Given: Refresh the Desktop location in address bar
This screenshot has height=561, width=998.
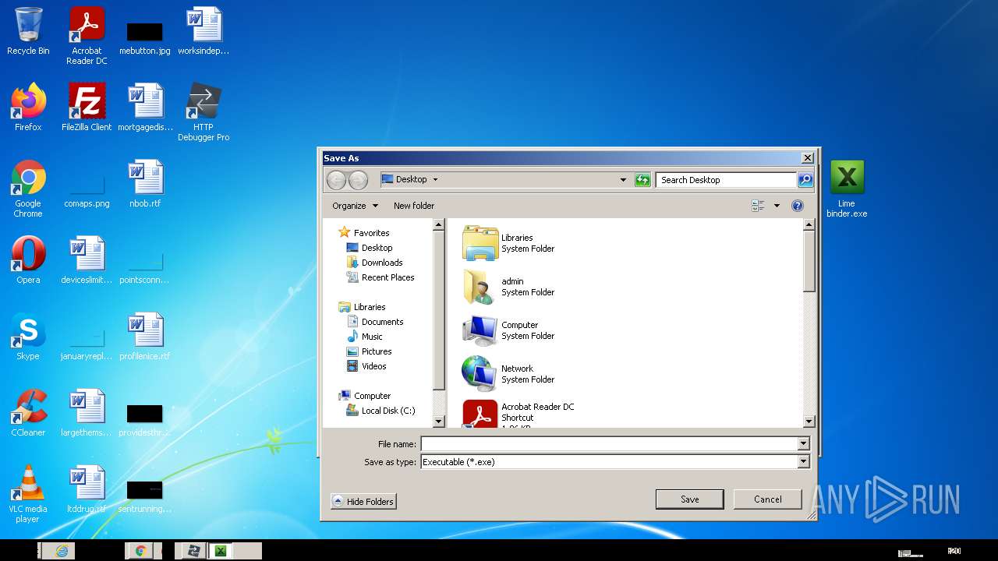Looking at the screenshot, I should pos(642,180).
